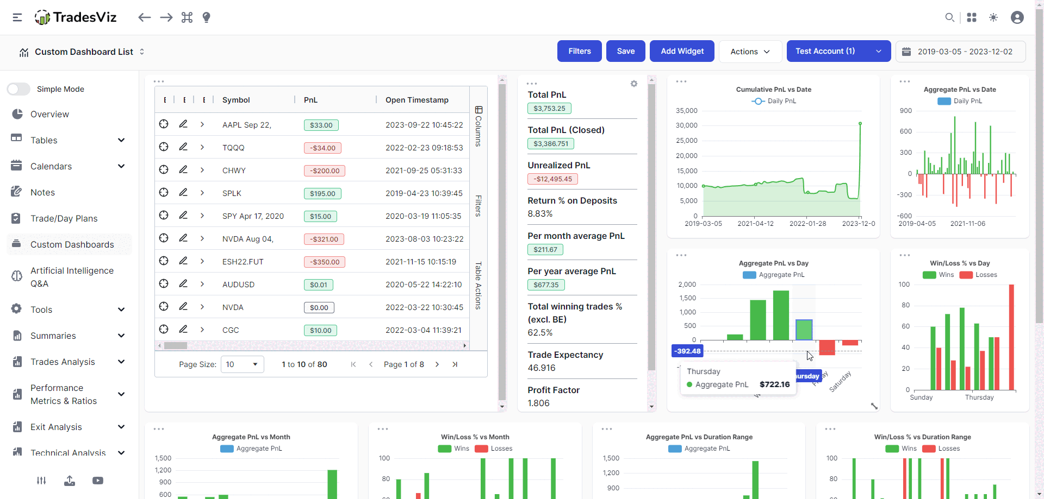Open the Page Size dropdown
1044x499 pixels.
pos(242,364)
